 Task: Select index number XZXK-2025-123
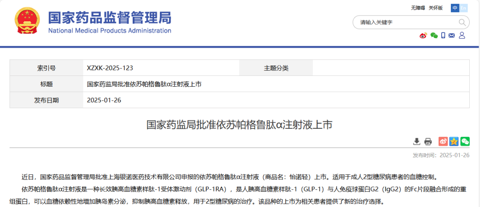(x=110, y=68)
